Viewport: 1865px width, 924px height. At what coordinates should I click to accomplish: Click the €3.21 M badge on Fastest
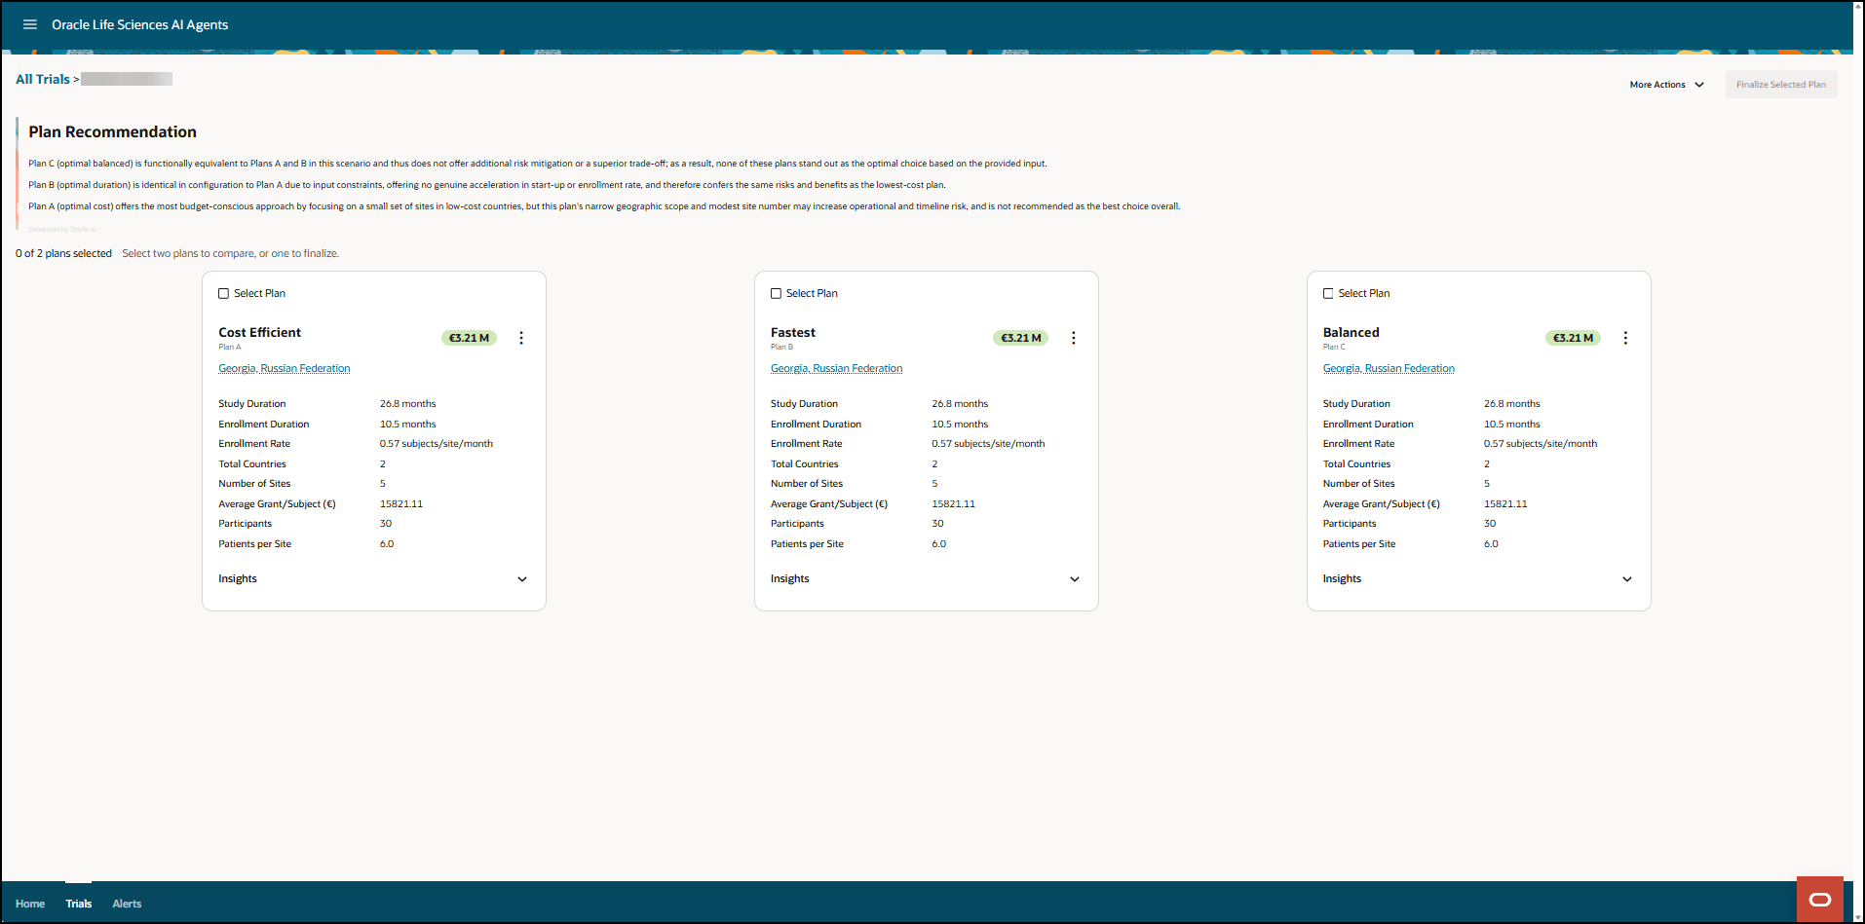[1021, 338]
